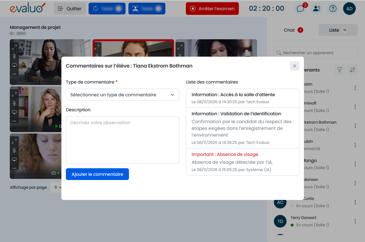Open the help question mark icon
Viewport: 365px width, 242px height.
click(332, 9)
